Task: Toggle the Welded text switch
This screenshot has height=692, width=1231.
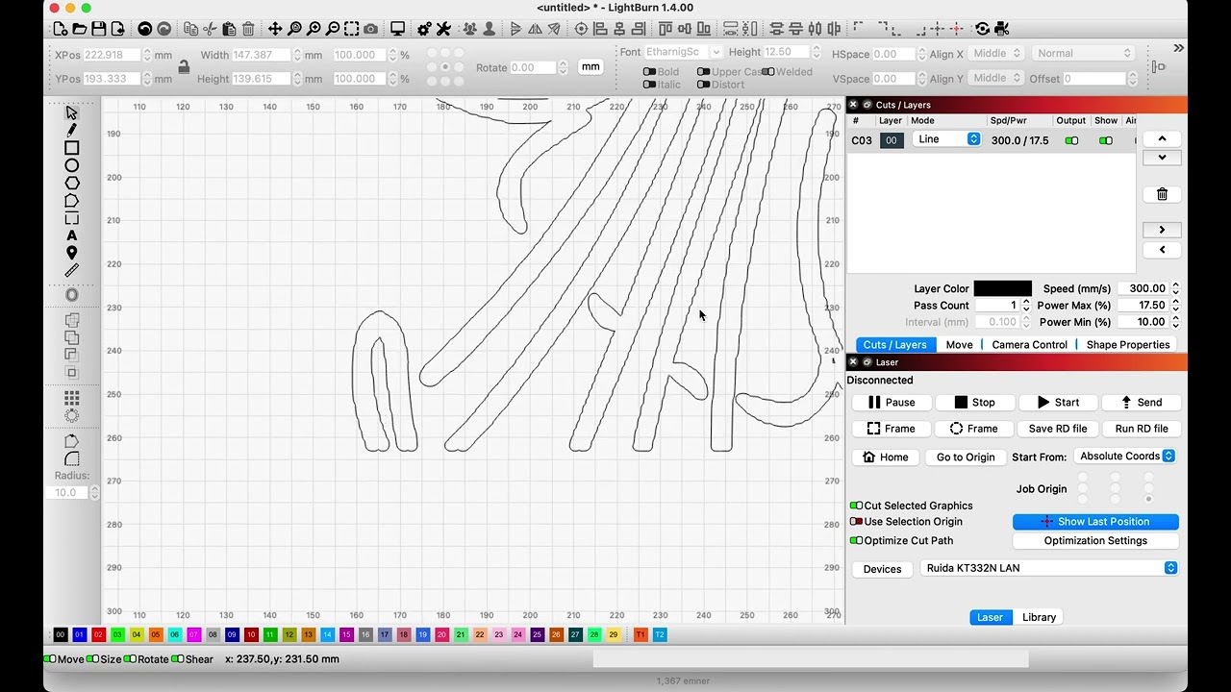Action: [767, 72]
